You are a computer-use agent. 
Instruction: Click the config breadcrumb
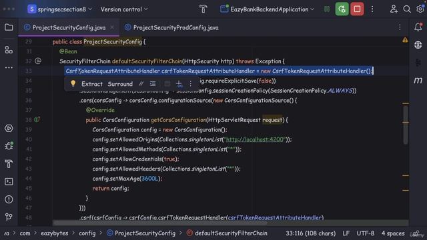tap(87, 233)
